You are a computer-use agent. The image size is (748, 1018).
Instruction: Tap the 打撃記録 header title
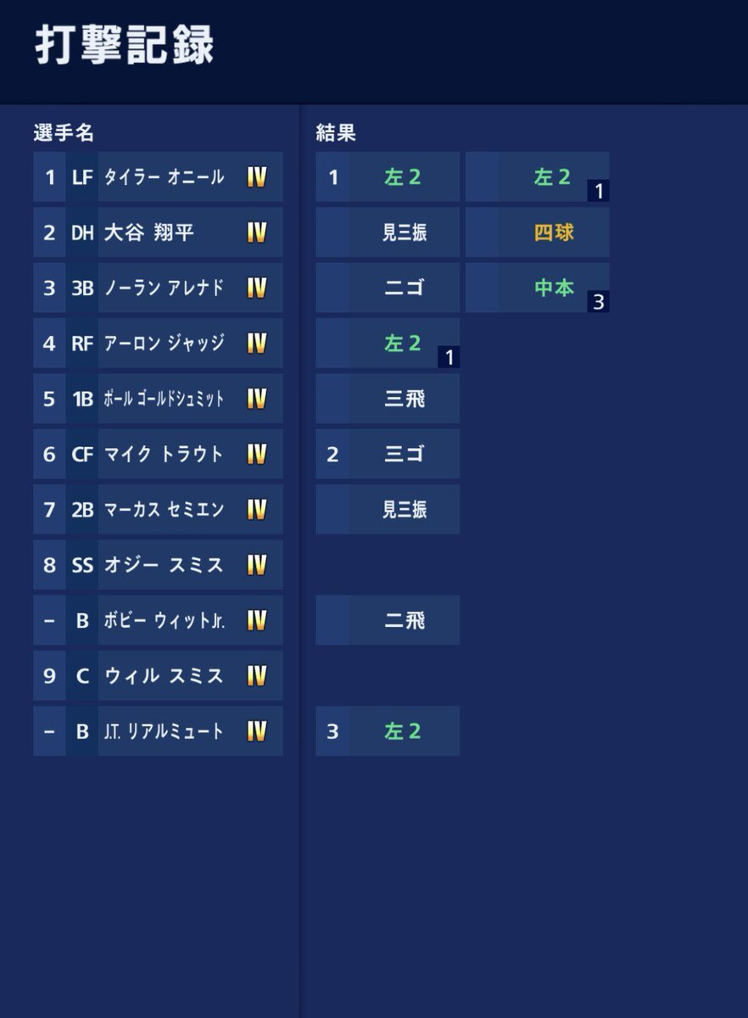[x=125, y=47]
